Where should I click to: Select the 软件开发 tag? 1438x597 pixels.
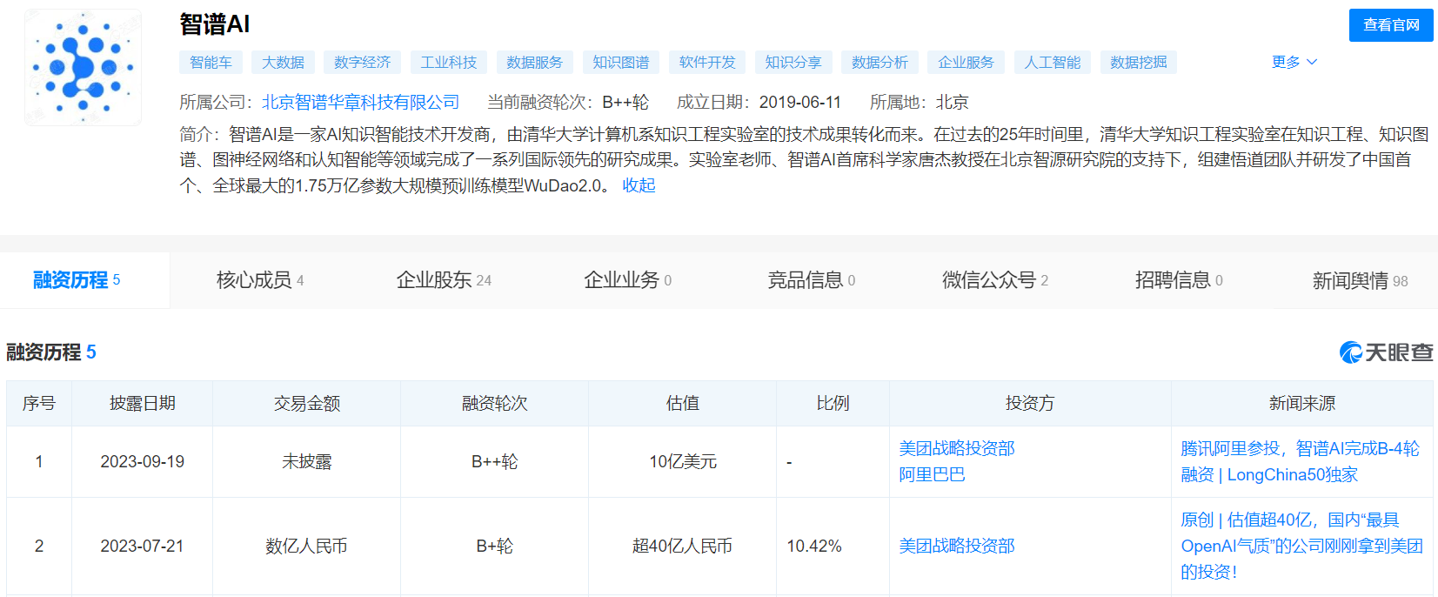tap(706, 62)
